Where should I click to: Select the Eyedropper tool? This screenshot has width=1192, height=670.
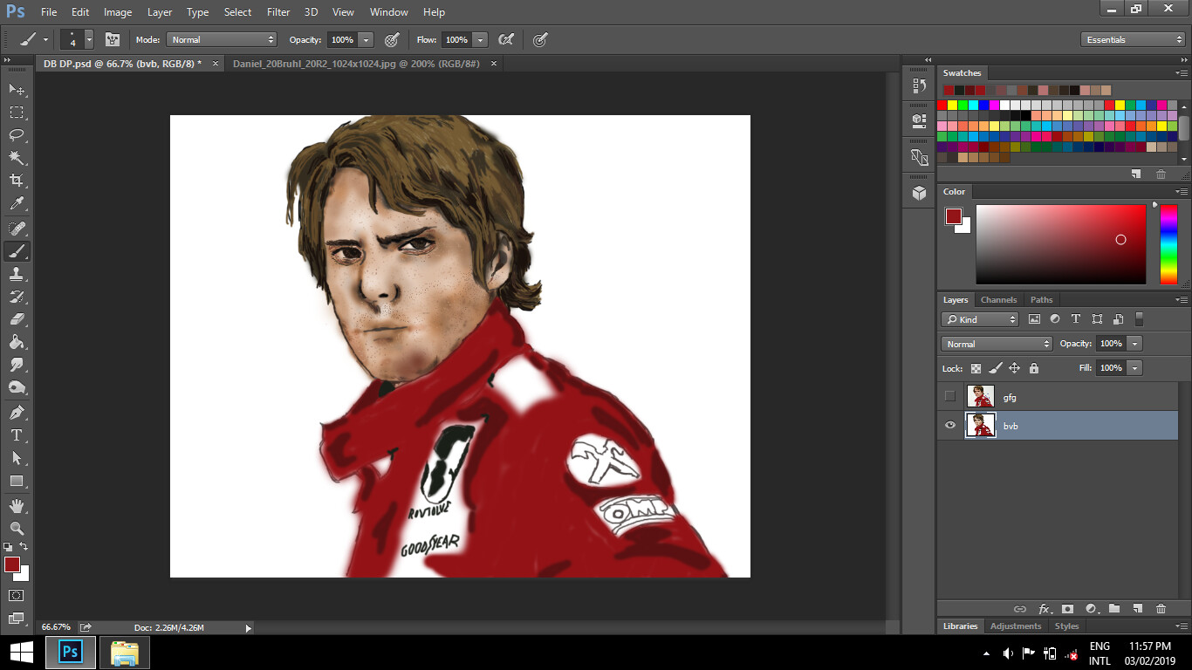17,204
